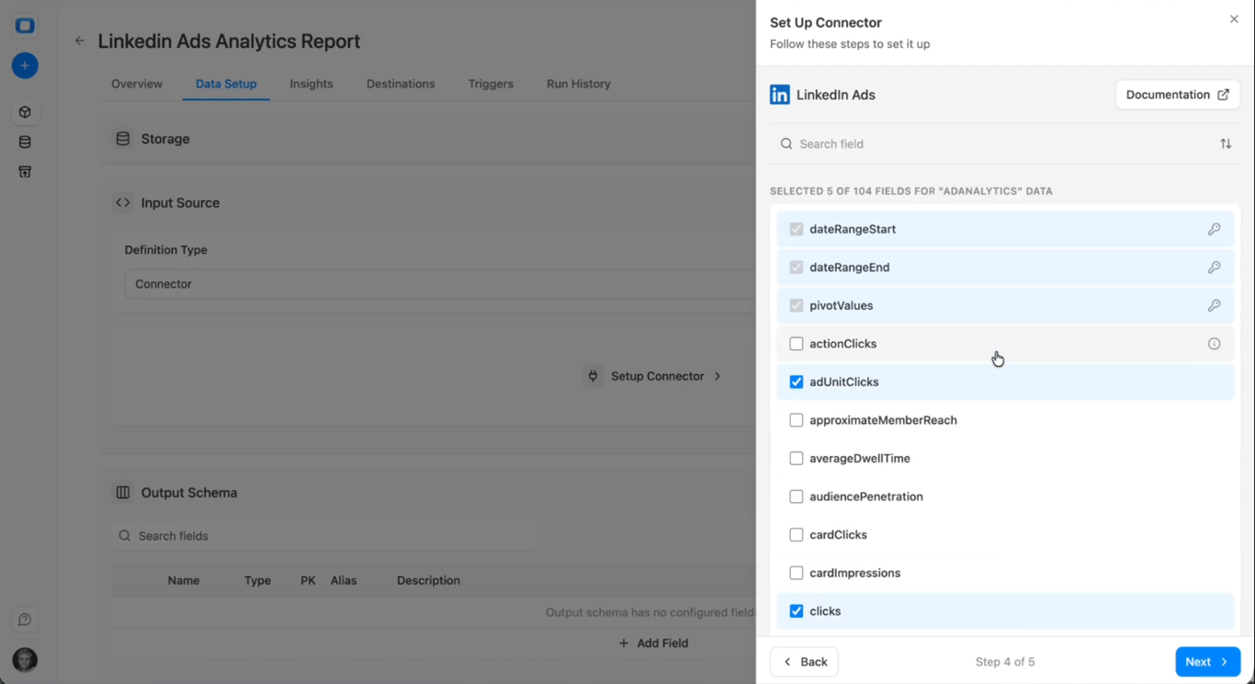Click the Input Source code brackets icon
The height and width of the screenshot is (684, 1255).
pos(123,202)
